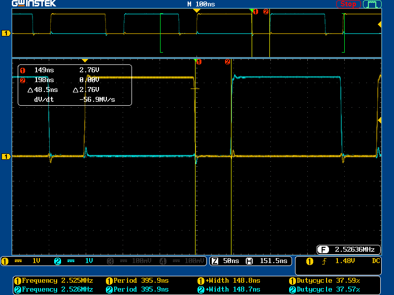Click channel 2 Period 395.9ns measurement
The image size is (394, 295).
point(137,290)
